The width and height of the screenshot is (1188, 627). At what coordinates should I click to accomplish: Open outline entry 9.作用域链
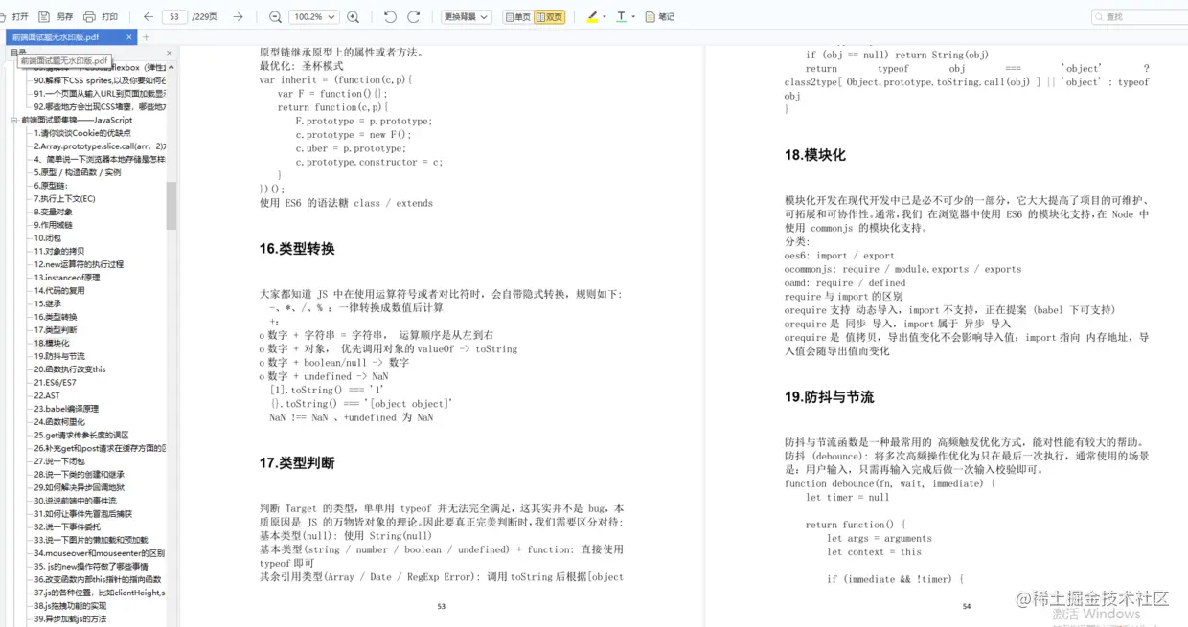[54, 225]
